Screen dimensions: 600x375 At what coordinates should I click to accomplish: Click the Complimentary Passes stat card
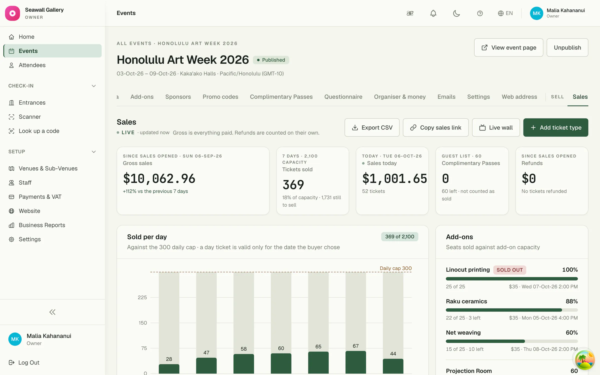(x=472, y=181)
